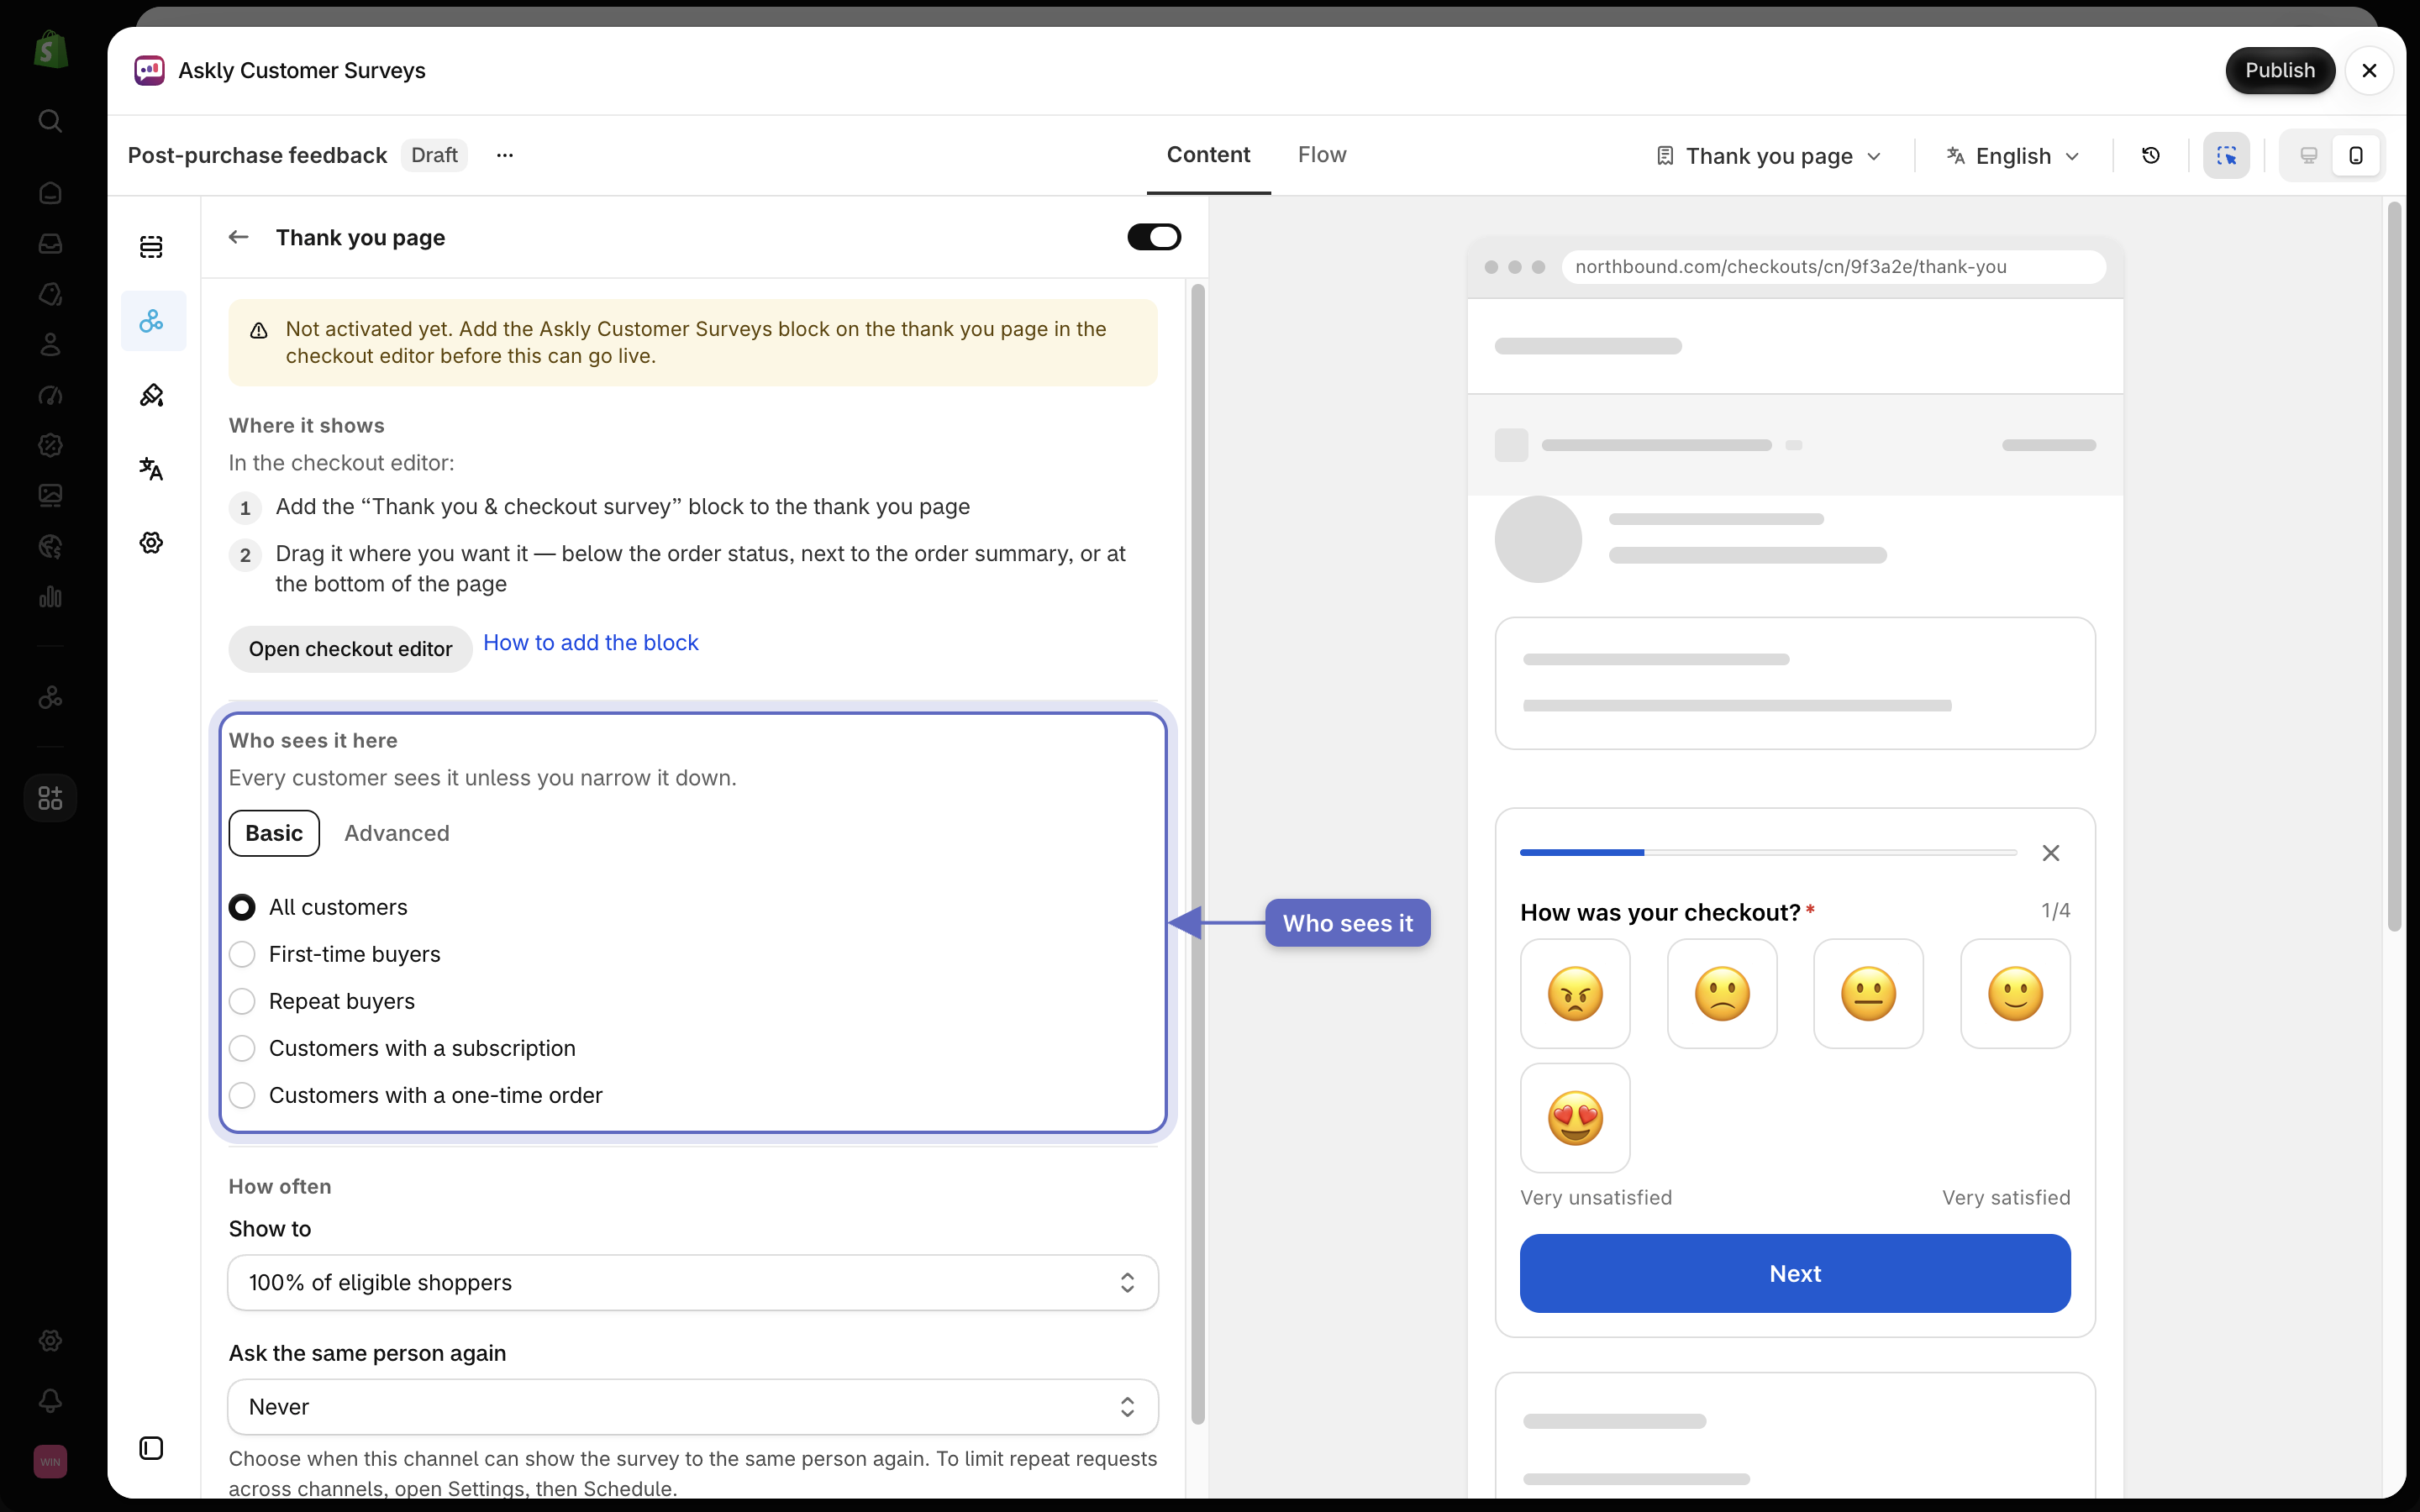Viewport: 2420px width, 1512px height.
Task: Collapse the sidebar panel icon
Action: tap(151, 1448)
